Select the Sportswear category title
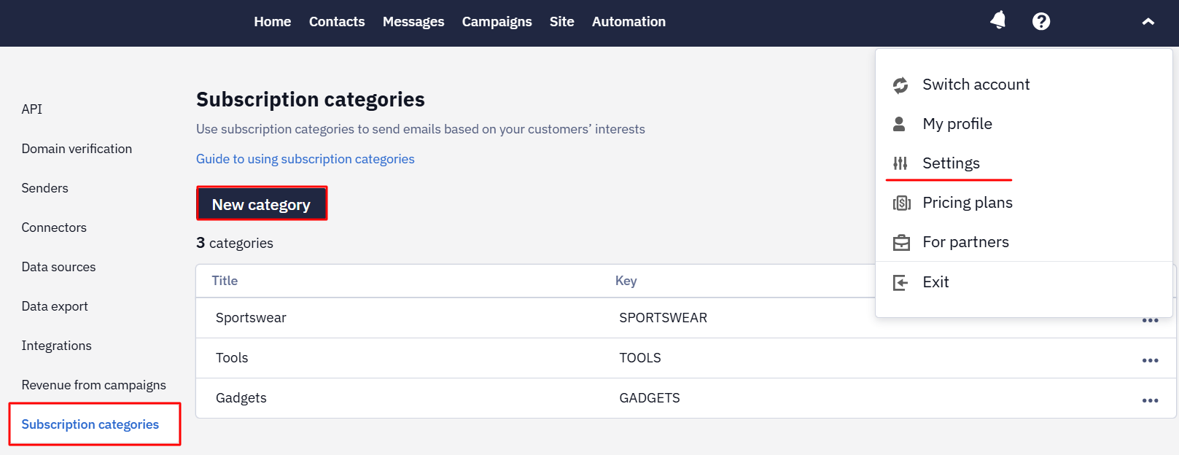 (251, 318)
